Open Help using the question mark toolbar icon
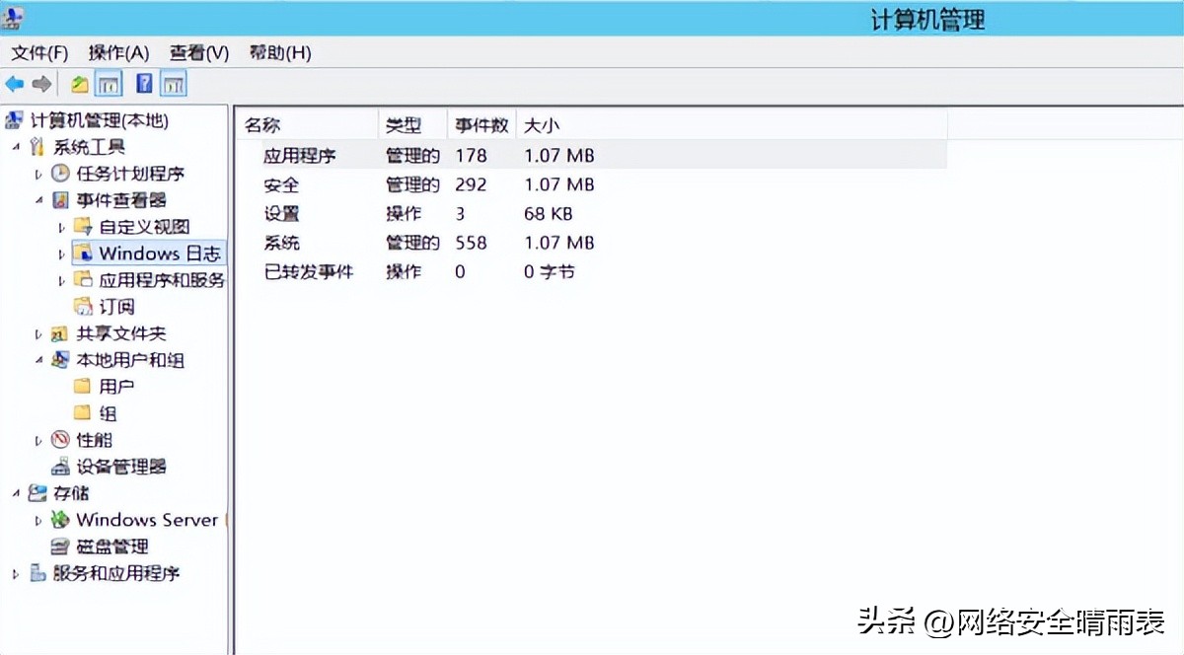 [144, 83]
